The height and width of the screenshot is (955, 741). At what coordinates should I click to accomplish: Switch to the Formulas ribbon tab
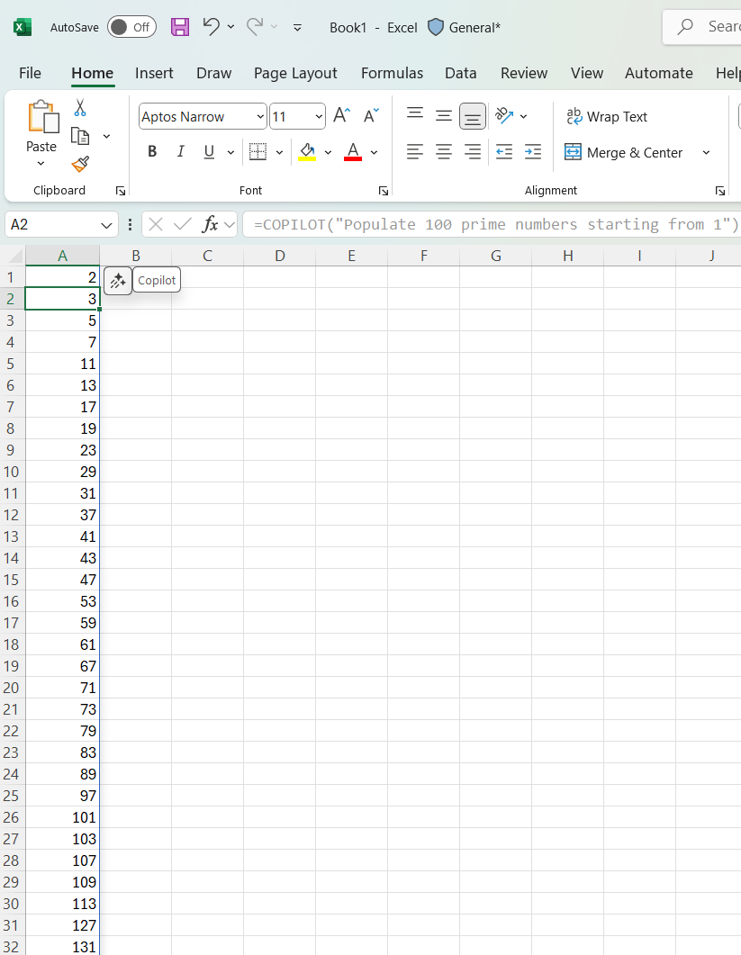pyautogui.click(x=392, y=73)
